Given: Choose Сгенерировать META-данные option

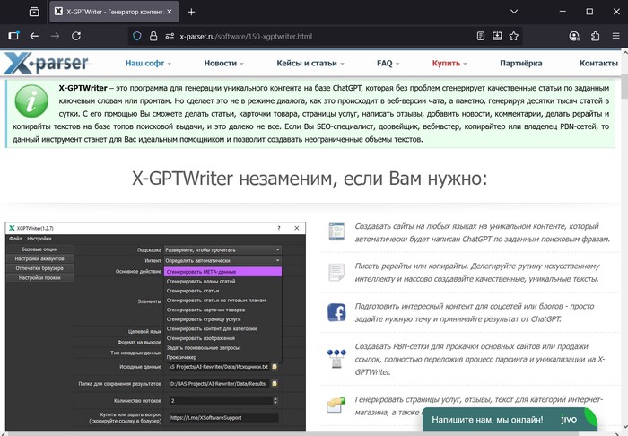Looking at the screenshot, I should point(222,272).
